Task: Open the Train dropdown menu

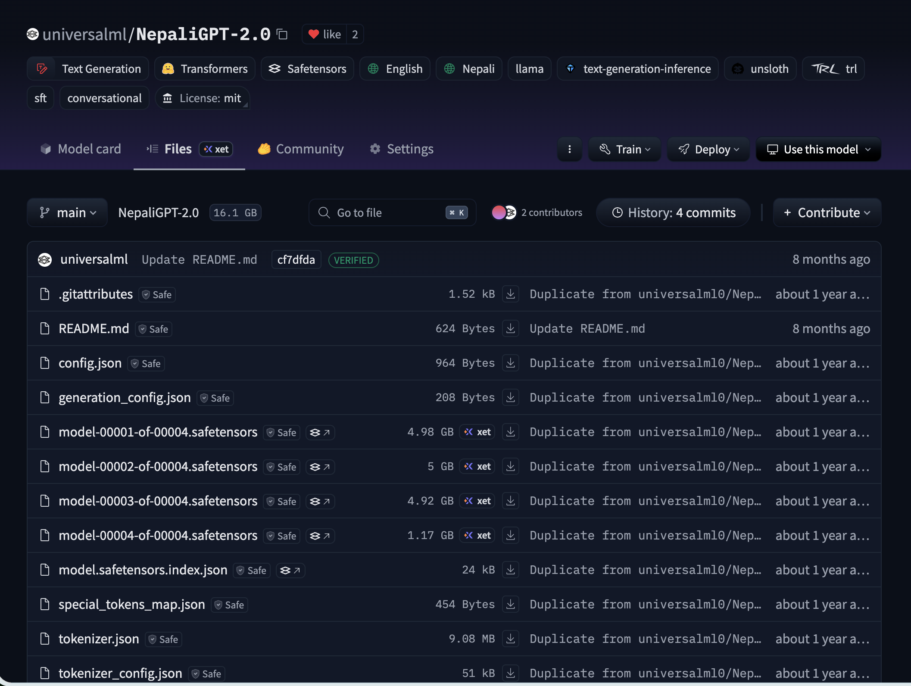Action: pyautogui.click(x=624, y=149)
